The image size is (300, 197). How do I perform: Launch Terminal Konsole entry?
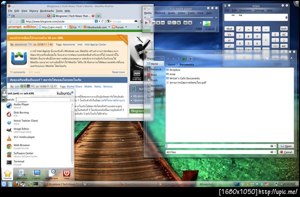click(x=38, y=162)
